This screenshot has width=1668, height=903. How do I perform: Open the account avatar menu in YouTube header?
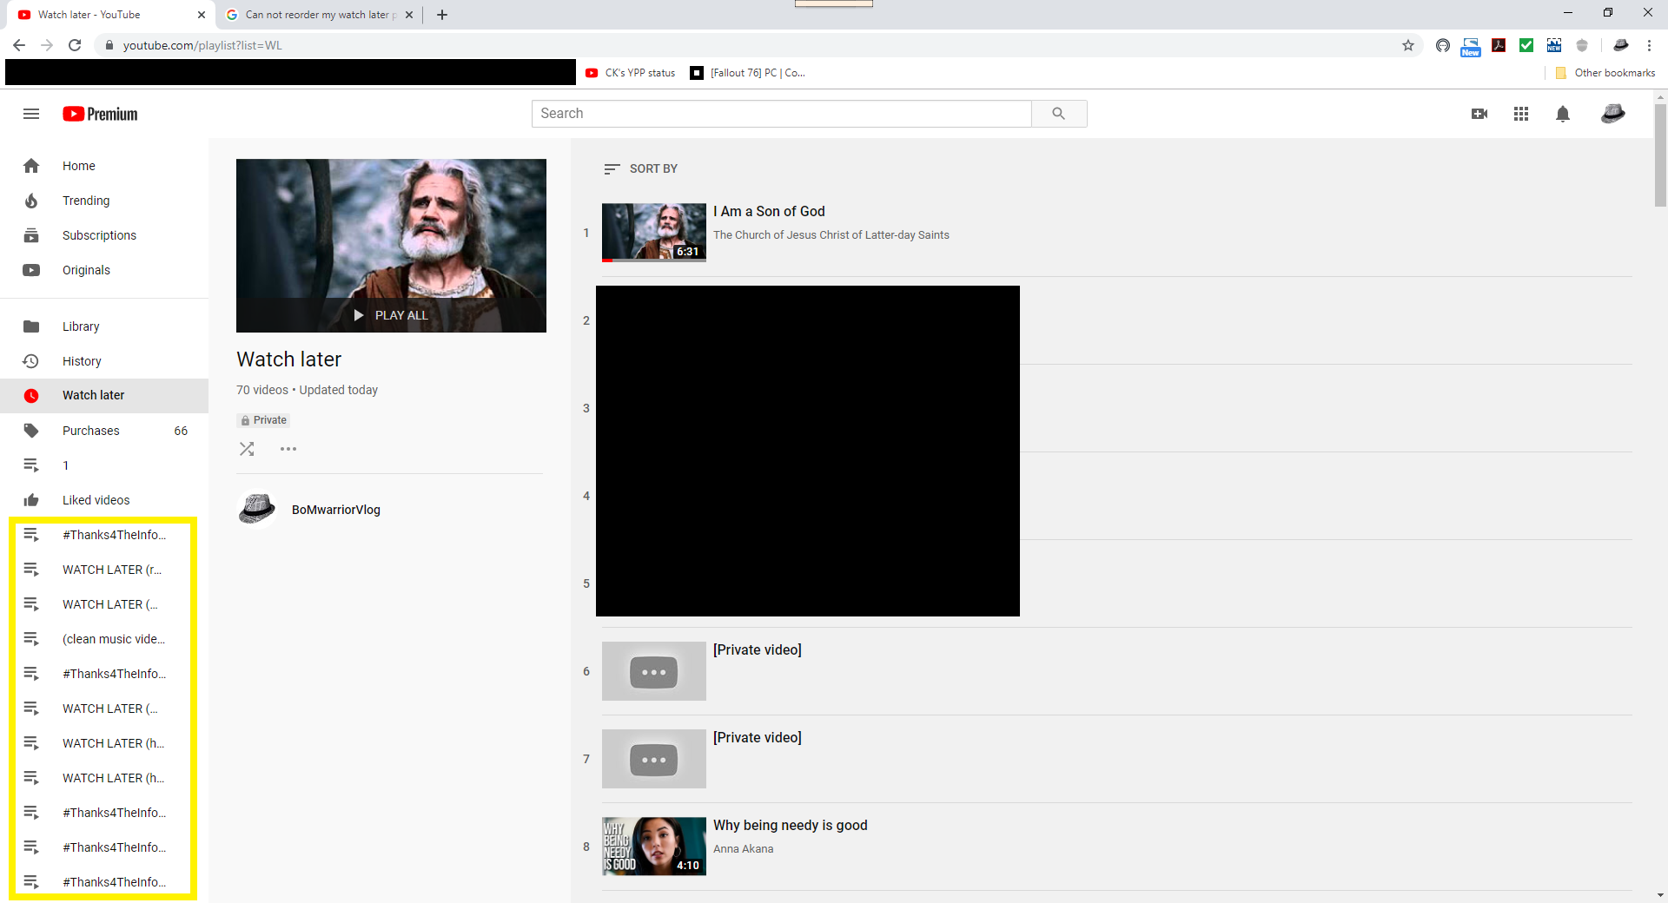tap(1613, 114)
